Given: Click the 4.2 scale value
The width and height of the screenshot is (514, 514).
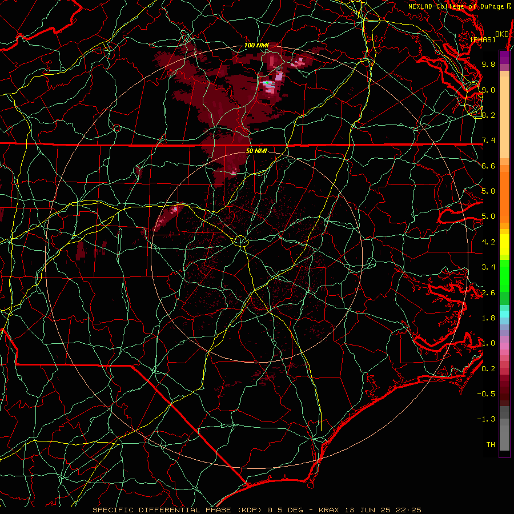Looking at the screenshot, I should [x=488, y=242].
